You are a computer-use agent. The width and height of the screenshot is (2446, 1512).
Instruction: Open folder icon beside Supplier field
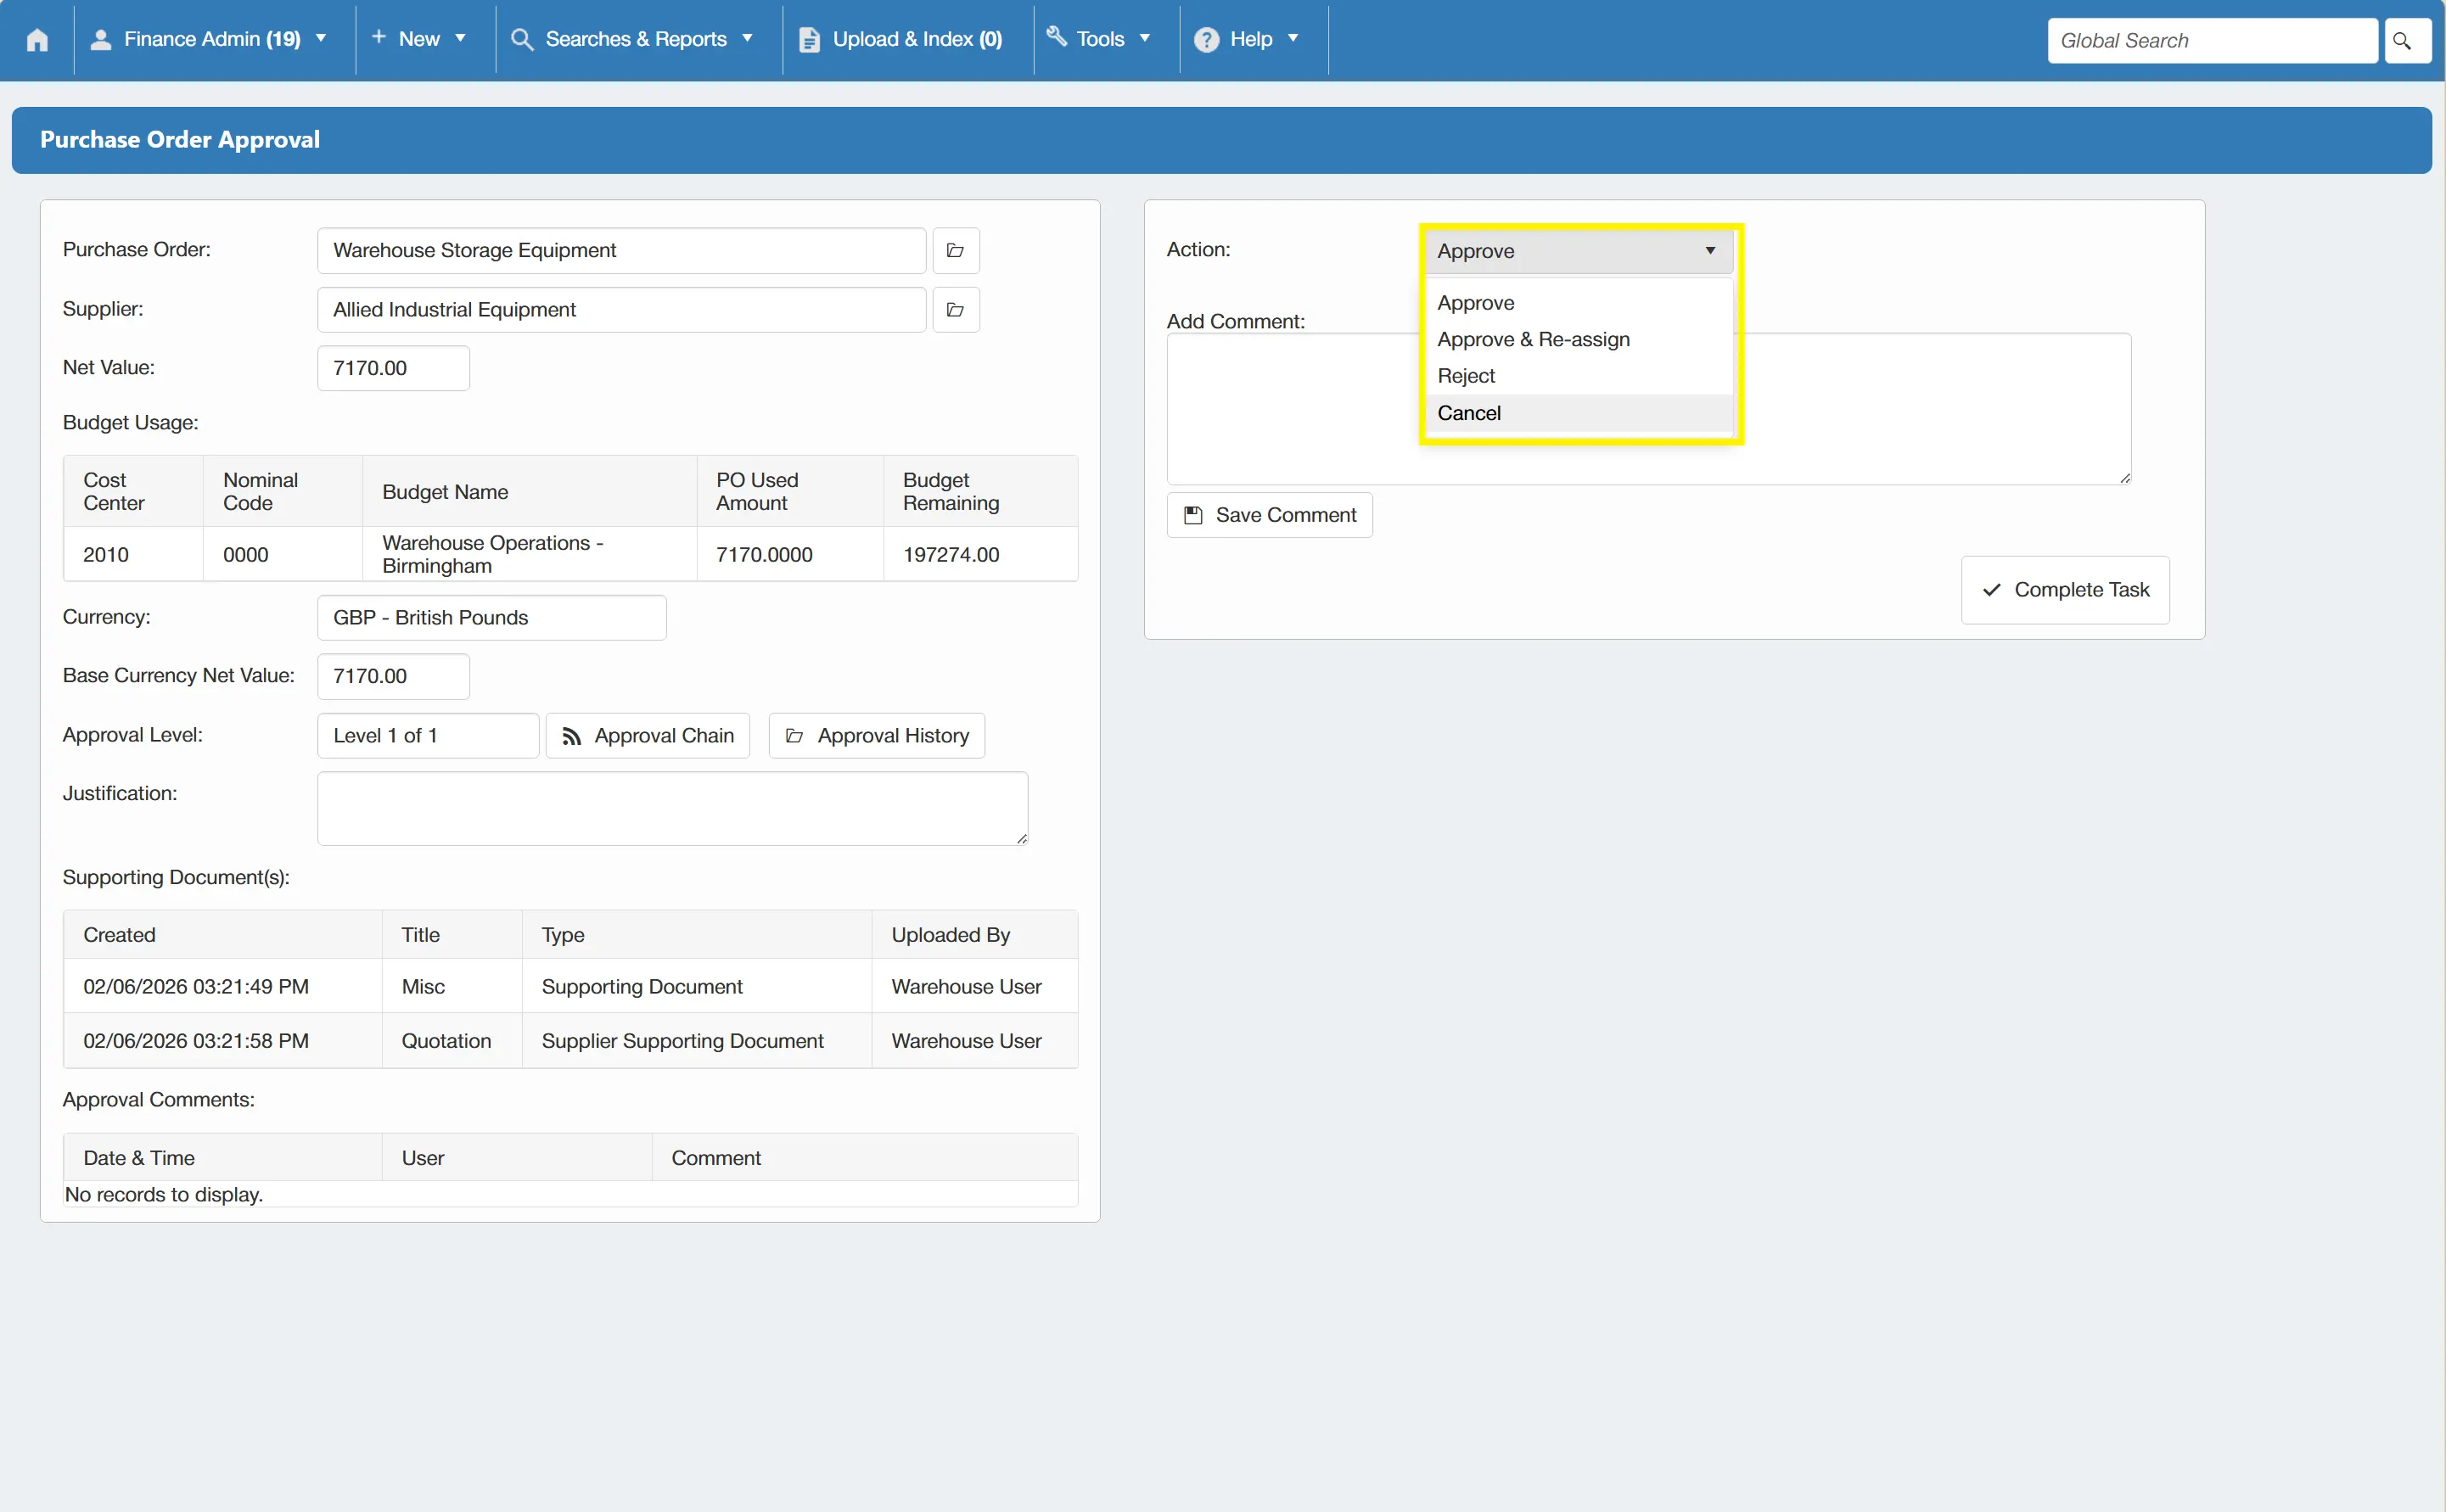[955, 310]
